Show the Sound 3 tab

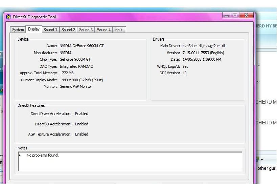tap(86, 30)
